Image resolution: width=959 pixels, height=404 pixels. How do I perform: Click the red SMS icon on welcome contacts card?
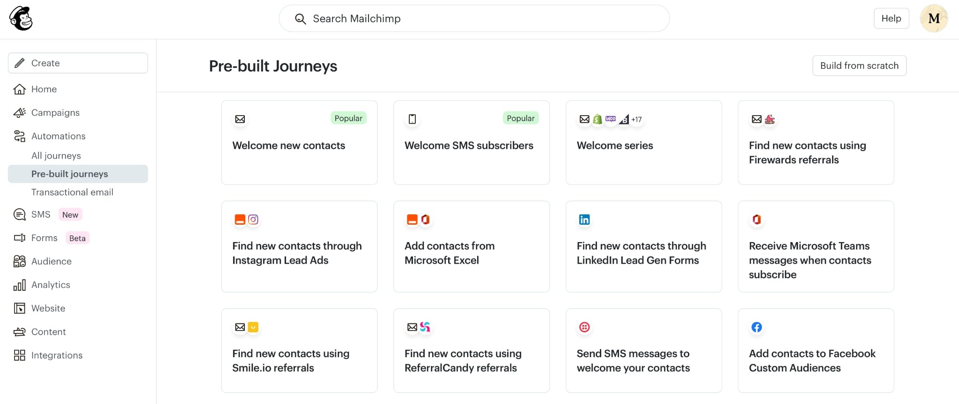[x=584, y=327]
